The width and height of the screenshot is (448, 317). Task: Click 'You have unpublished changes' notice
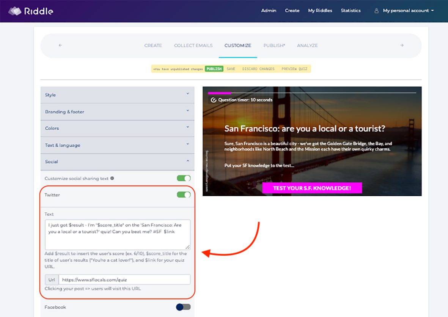pos(178,69)
